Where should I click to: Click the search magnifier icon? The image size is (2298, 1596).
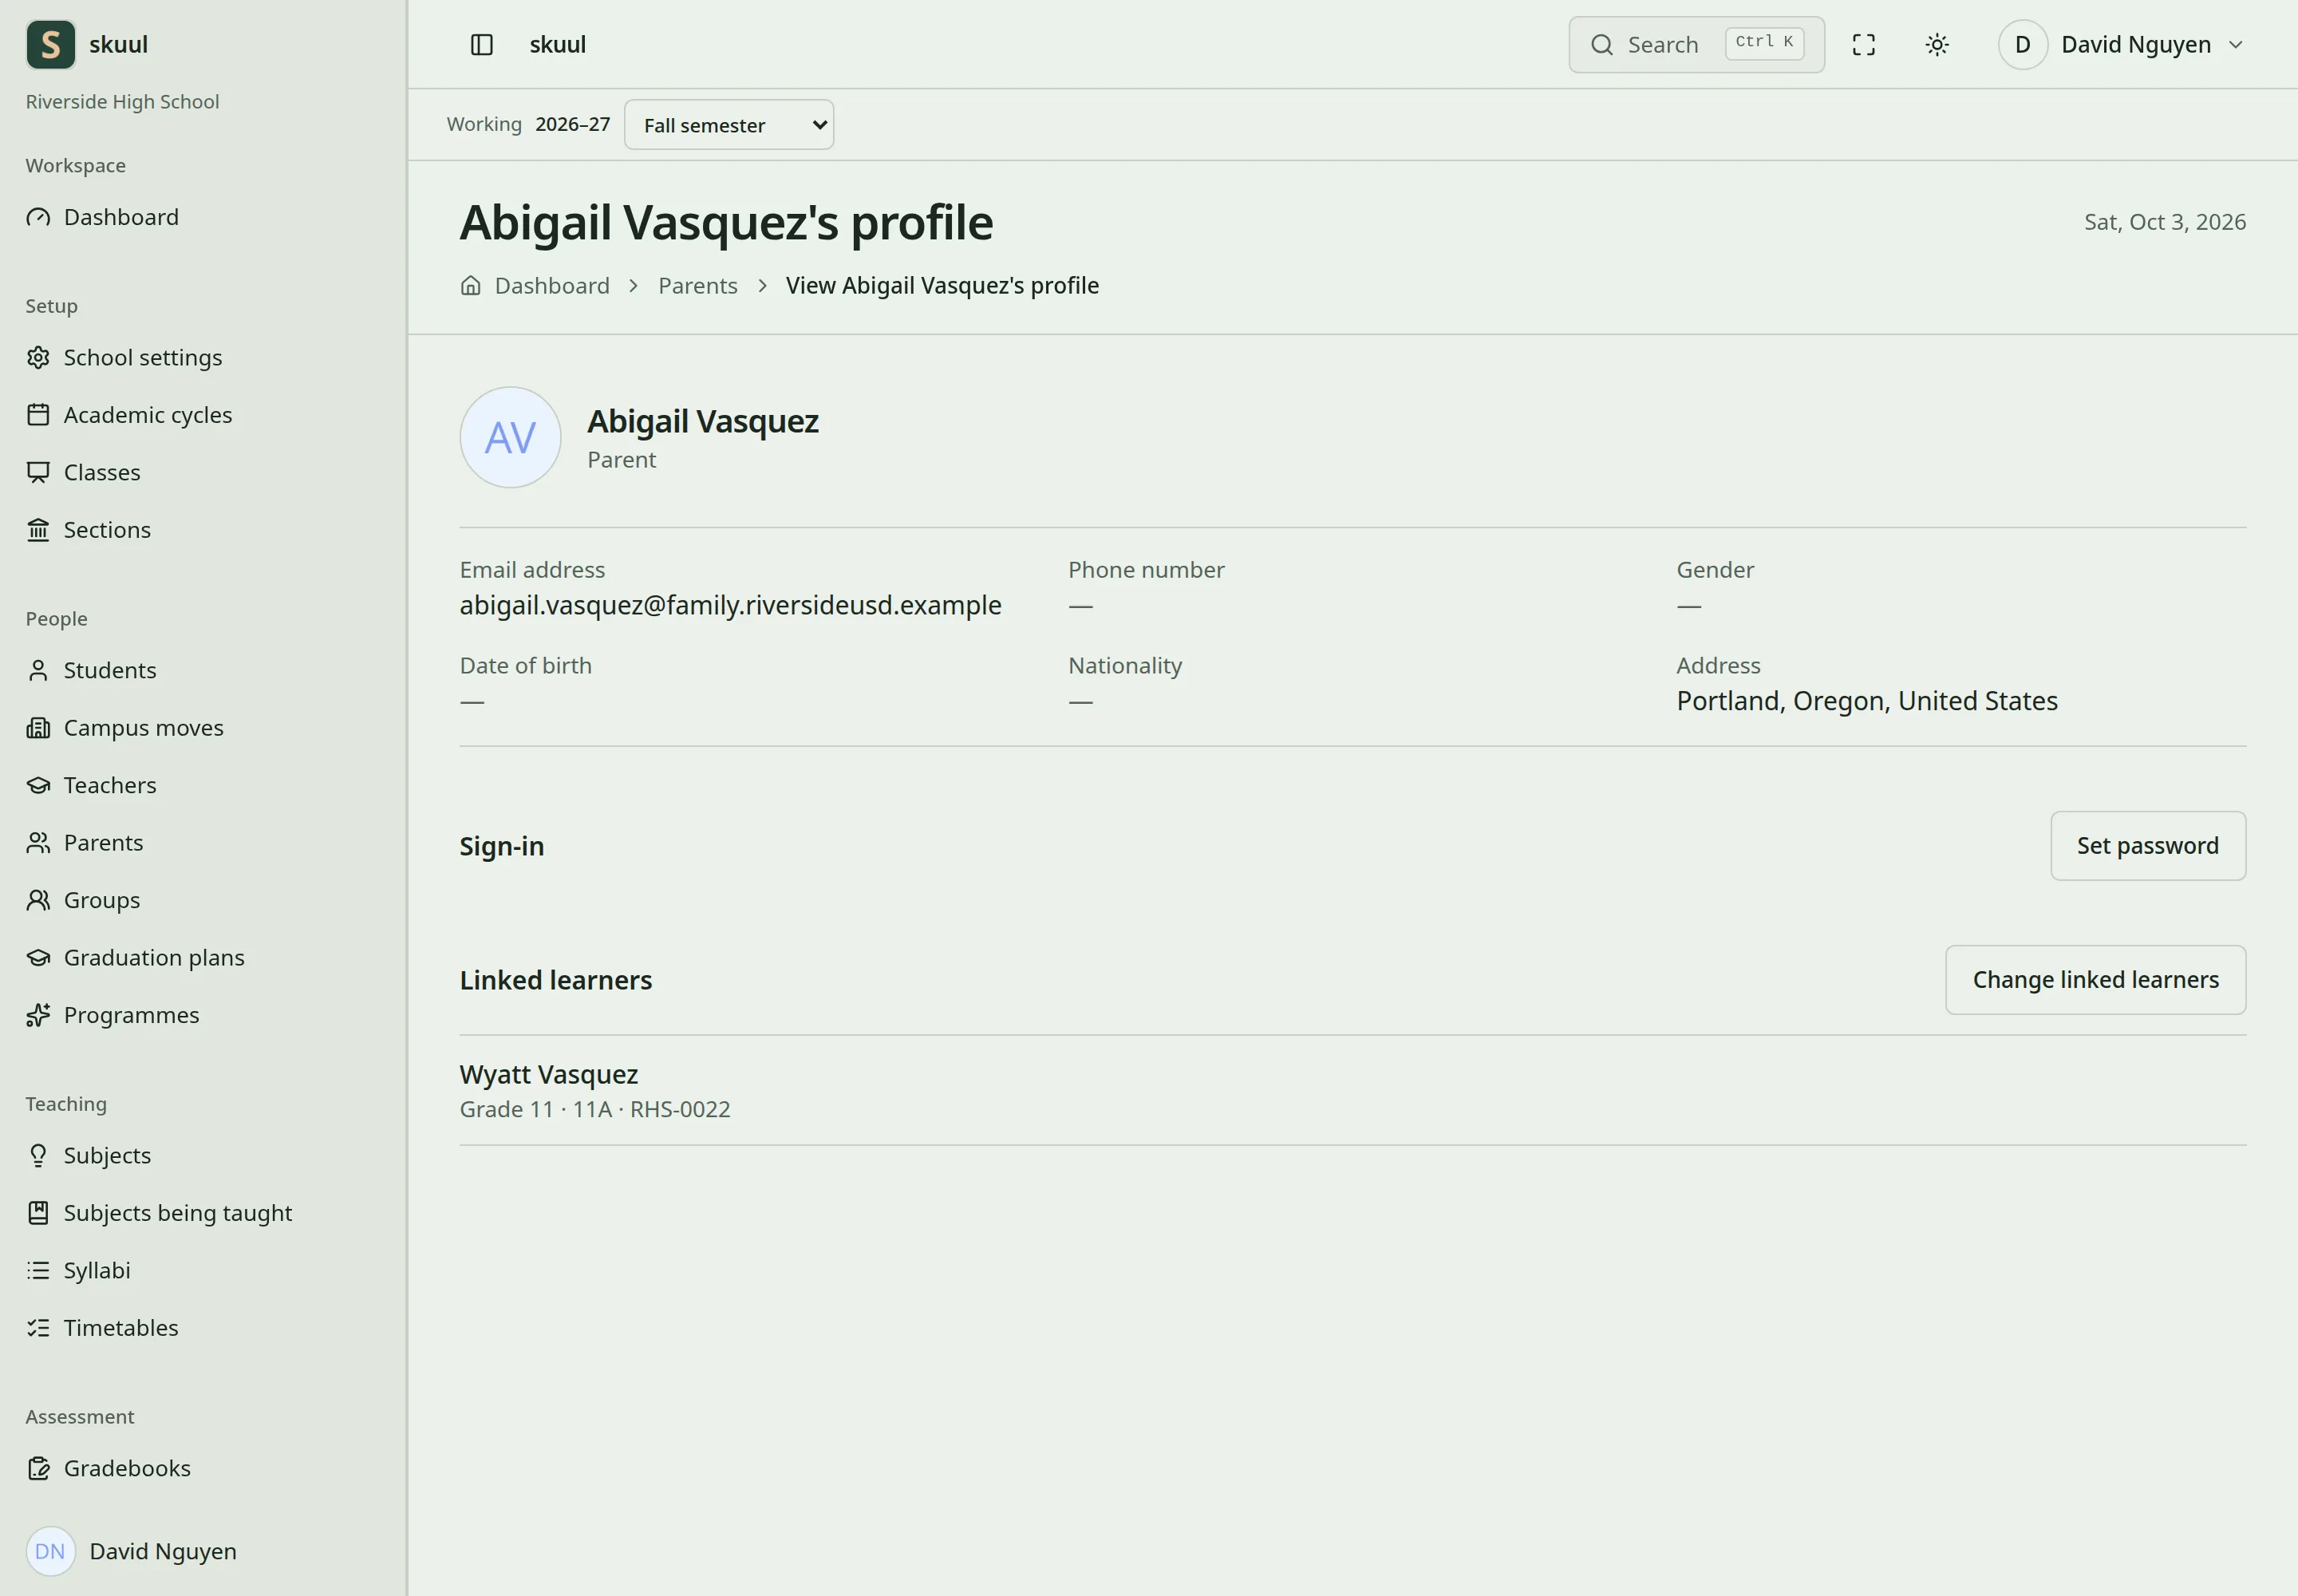[1602, 44]
